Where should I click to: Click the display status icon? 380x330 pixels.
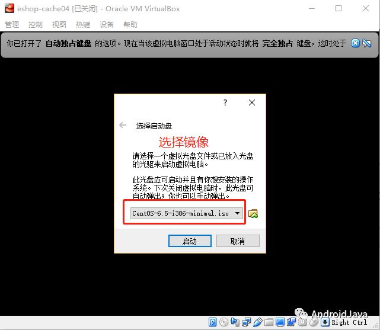tap(280, 322)
